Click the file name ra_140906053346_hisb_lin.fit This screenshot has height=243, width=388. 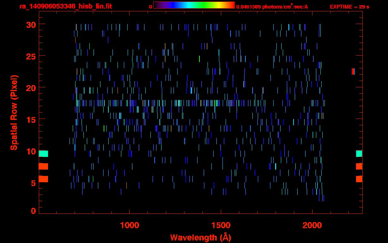(x=65, y=6)
